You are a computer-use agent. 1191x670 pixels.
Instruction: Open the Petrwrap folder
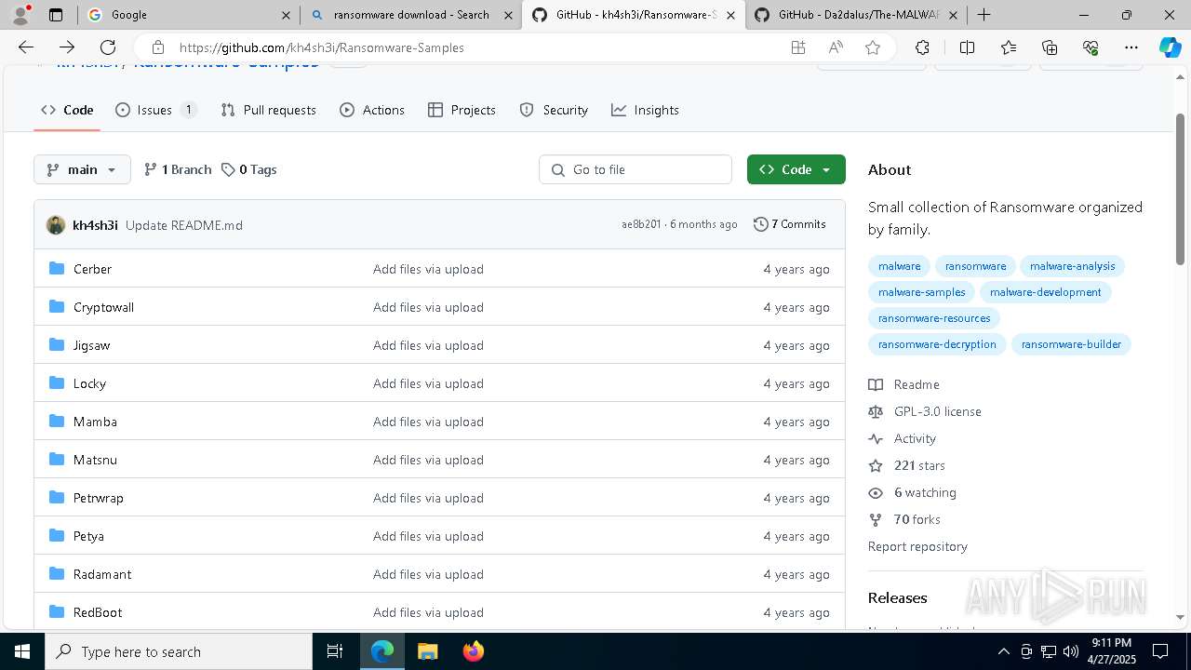pos(98,498)
